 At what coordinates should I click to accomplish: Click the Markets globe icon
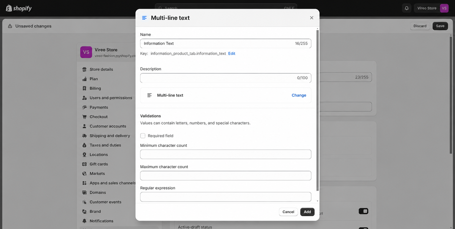click(x=84, y=174)
